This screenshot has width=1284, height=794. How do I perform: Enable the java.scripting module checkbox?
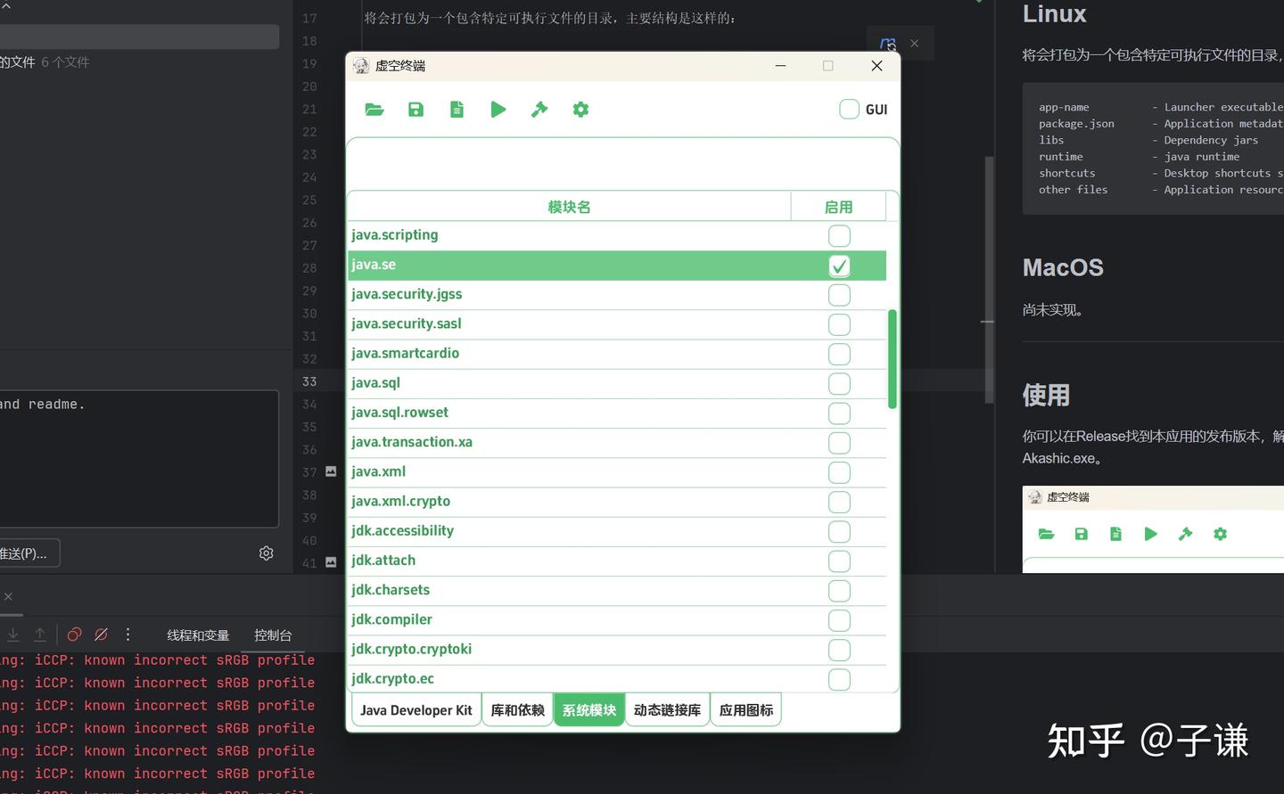point(839,236)
